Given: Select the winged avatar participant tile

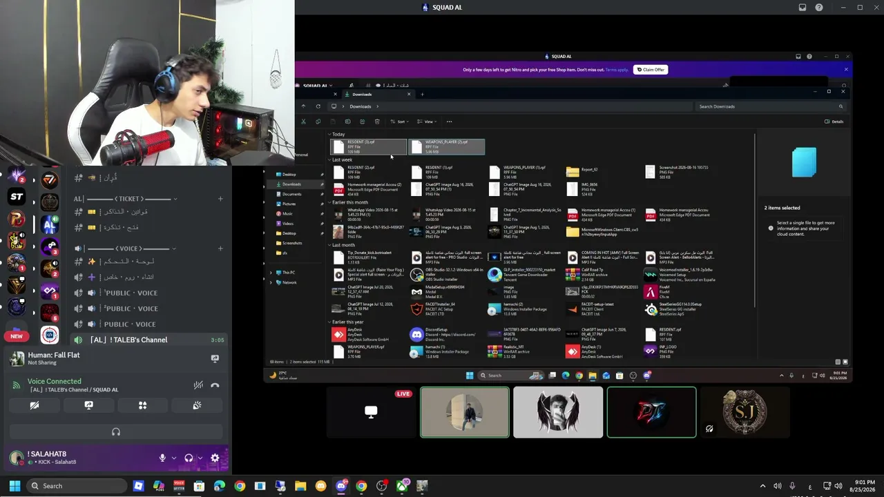Looking at the screenshot, I should pyautogui.click(x=558, y=412).
